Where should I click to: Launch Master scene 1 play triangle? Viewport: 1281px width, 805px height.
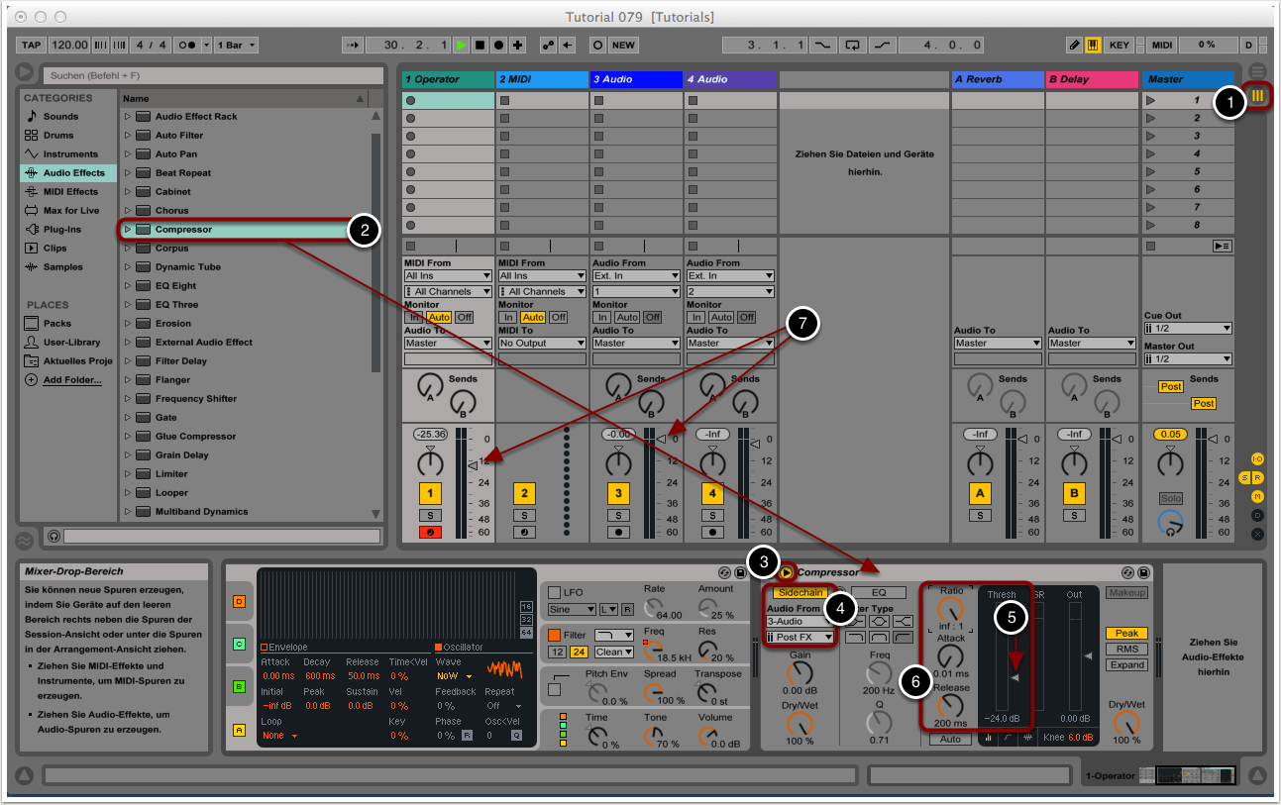click(x=1150, y=100)
